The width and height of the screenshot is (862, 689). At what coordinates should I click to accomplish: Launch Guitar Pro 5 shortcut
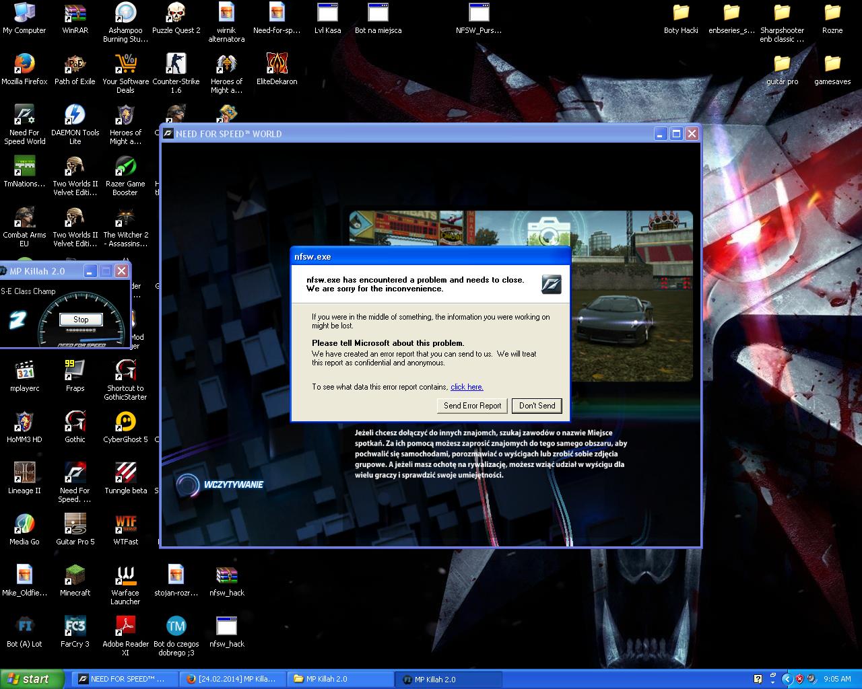[x=75, y=530]
